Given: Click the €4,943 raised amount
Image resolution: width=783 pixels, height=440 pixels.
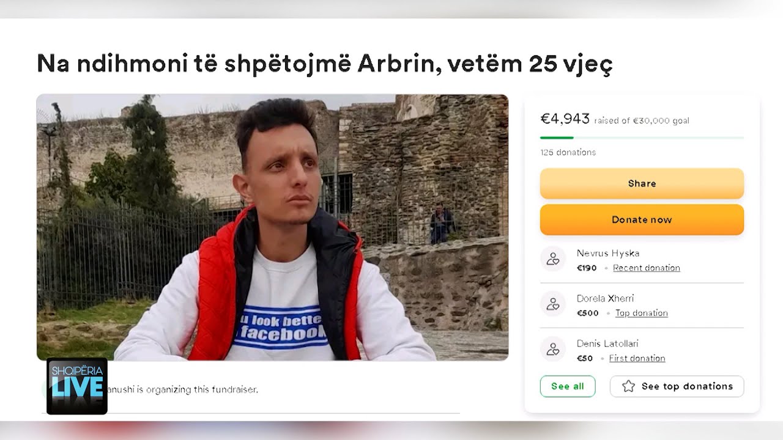Looking at the screenshot, I should click(565, 119).
